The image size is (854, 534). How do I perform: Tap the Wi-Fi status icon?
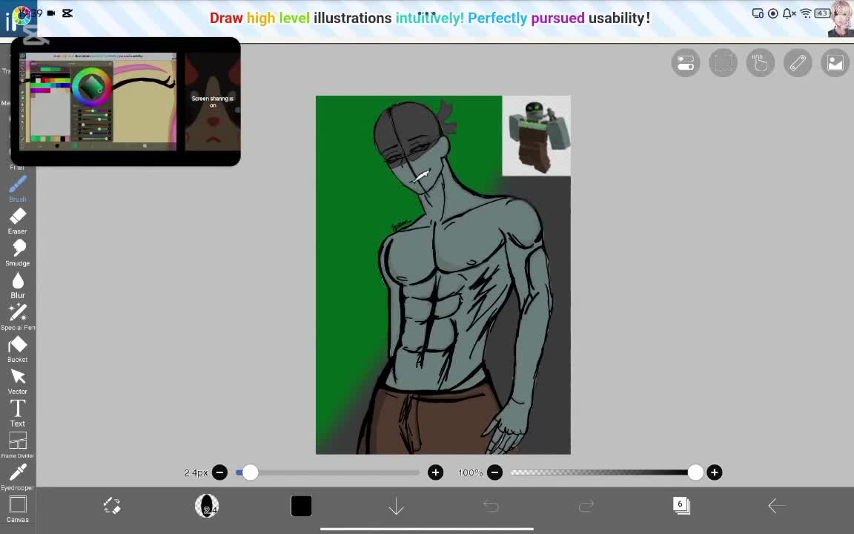pos(806,13)
